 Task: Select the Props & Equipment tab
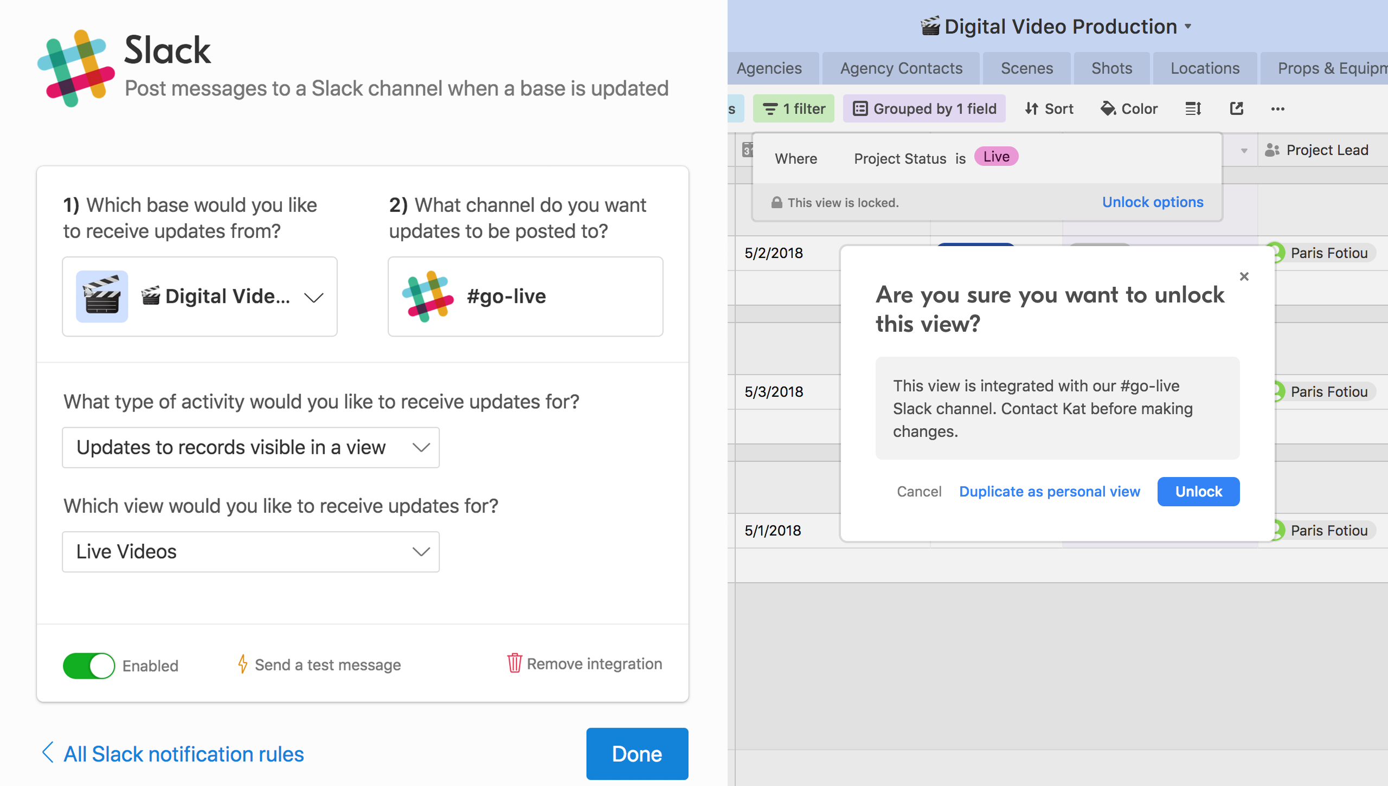pos(1324,68)
